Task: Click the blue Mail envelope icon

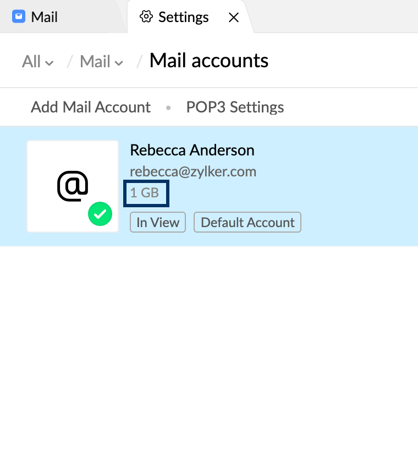Action: (x=19, y=17)
